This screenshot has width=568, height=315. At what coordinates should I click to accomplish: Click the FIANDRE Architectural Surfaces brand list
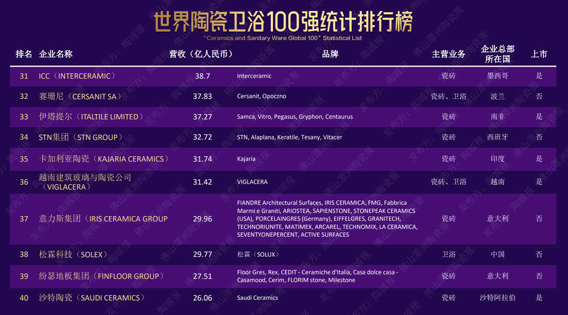[328, 219]
